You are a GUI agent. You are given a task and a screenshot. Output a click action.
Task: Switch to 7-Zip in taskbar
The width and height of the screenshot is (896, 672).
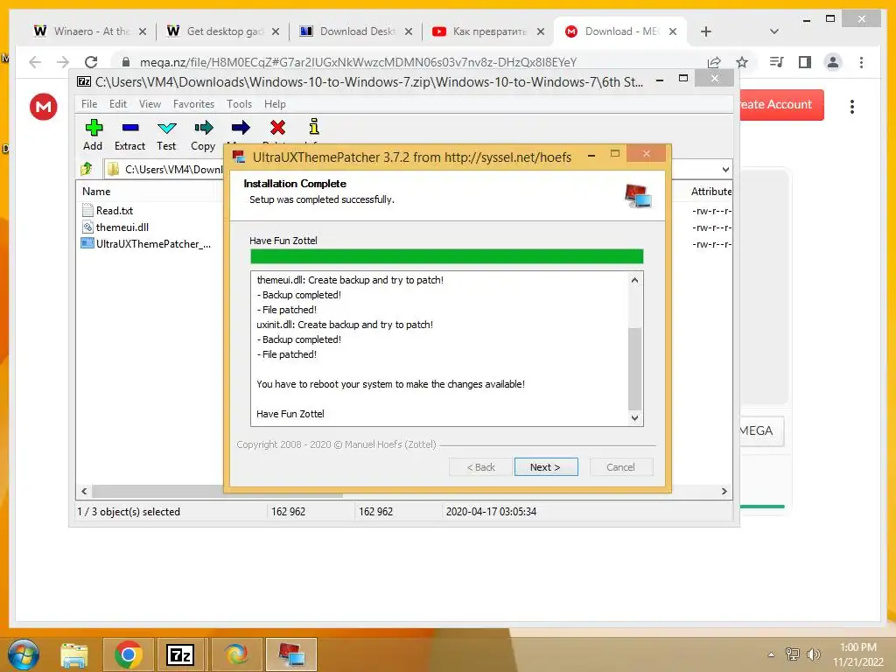(x=180, y=654)
